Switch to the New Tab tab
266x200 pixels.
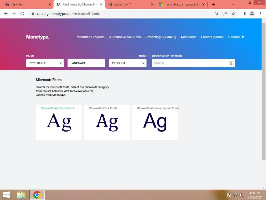(x=25, y=4)
